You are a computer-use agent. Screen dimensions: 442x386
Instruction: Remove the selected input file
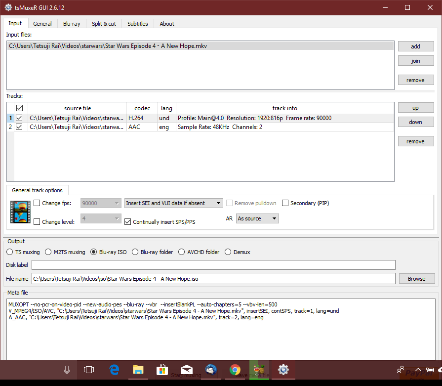point(416,80)
